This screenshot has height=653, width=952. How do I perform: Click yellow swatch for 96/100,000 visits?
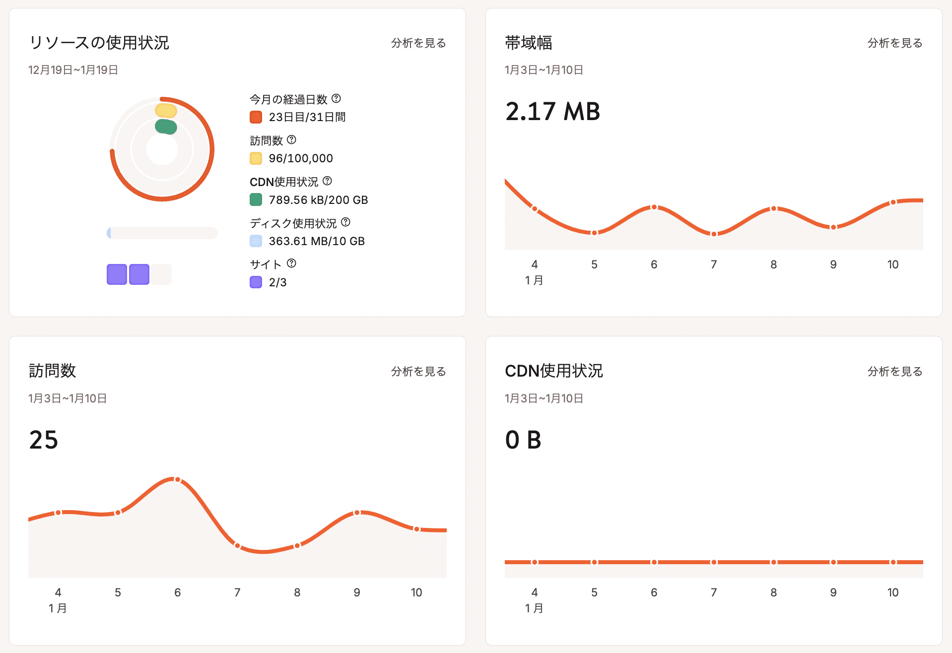click(256, 158)
